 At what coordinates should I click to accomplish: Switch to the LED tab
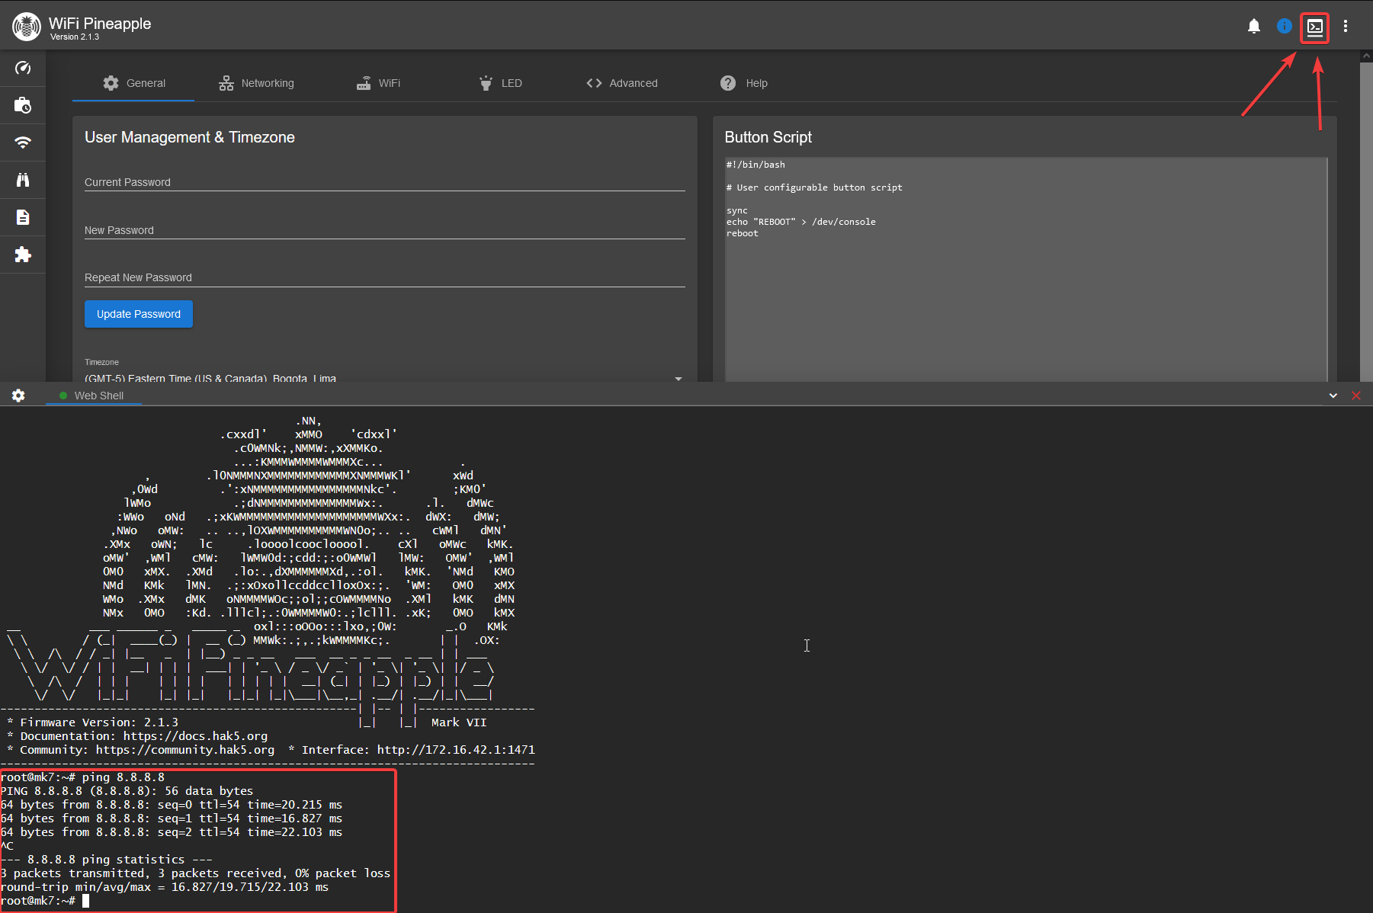tap(500, 83)
